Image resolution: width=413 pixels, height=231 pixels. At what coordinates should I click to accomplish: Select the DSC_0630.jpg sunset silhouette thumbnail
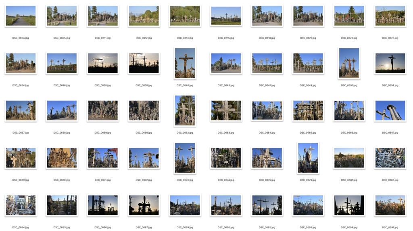pos(103,63)
